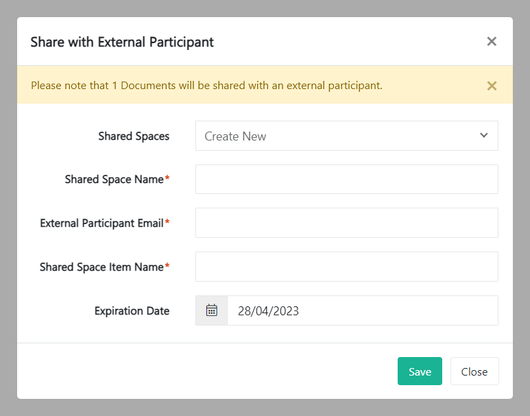Click the Share with External Participant title
This screenshot has height=416, width=530.
coord(122,42)
